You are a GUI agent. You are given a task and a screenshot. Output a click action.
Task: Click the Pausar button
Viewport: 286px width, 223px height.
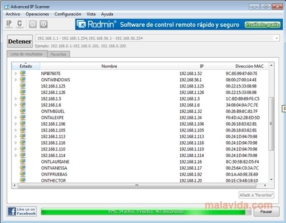267,212
